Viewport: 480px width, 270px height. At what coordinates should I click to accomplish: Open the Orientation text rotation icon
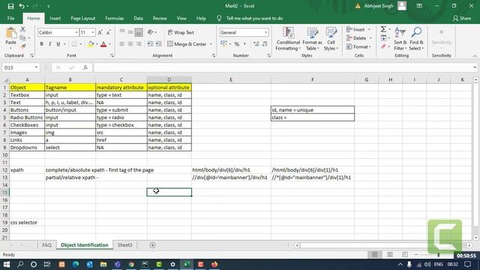150,32
